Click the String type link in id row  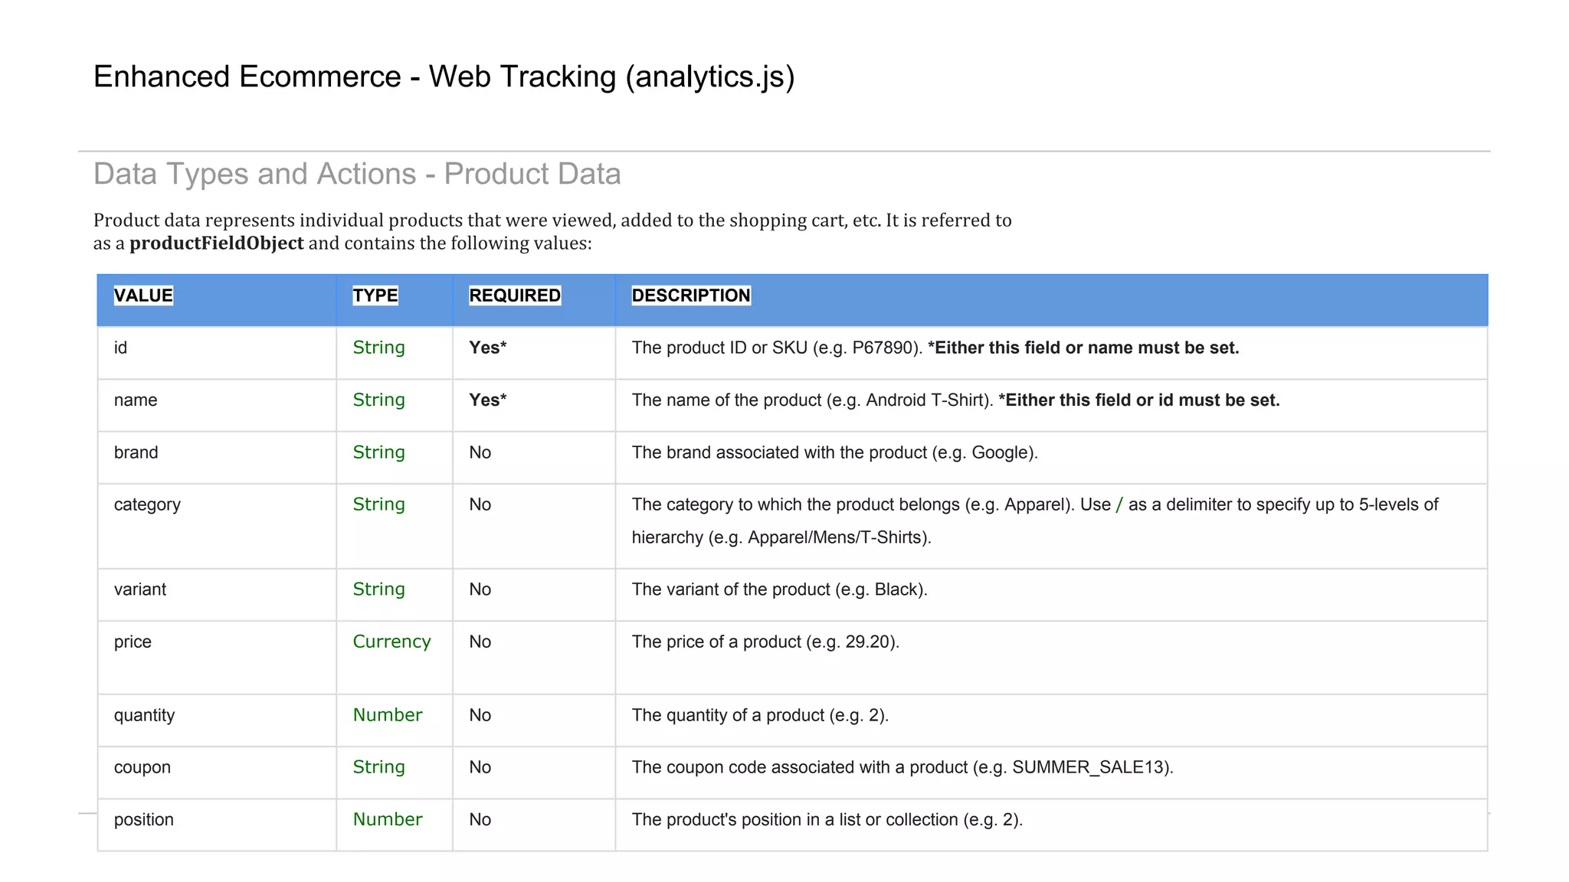tap(378, 348)
